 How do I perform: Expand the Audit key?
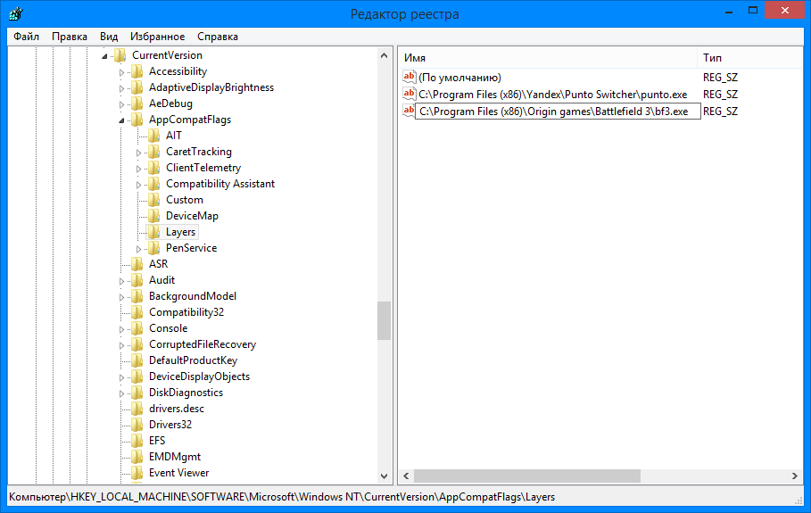(121, 281)
